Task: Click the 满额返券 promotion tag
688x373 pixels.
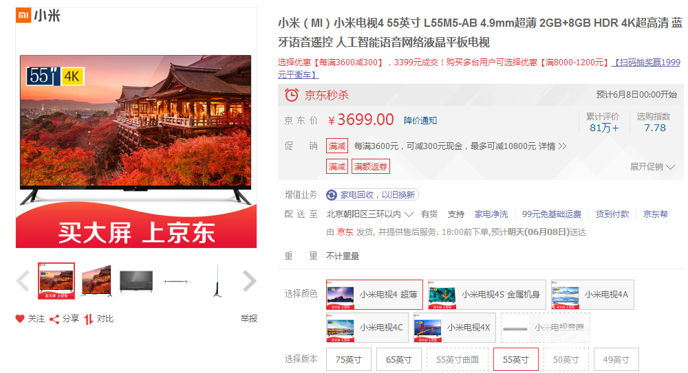Action: [371, 166]
